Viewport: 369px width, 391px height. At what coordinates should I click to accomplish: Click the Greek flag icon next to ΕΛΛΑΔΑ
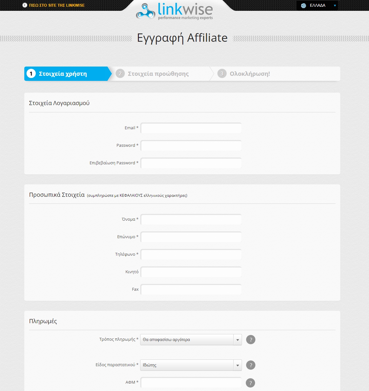pos(303,5)
